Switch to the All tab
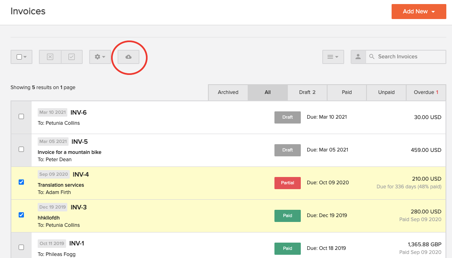 tap(268, 92)
